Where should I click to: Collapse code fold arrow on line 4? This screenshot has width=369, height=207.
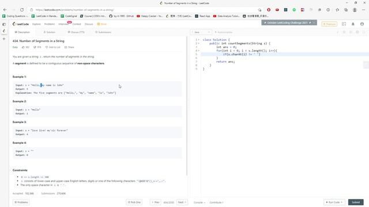click(198, 51)
